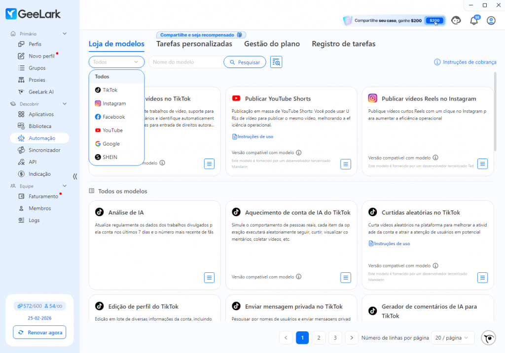Click the advanced search list icon
The image size is (505, 353).
pyautogui.click(x=276, y=62)
